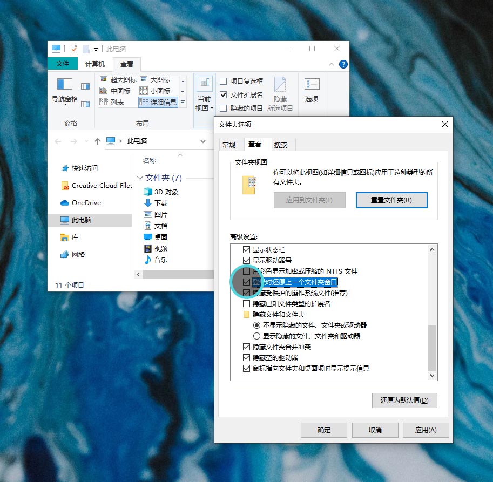The image size is (493, 482).
Task: Select the 中图标 medium icons view
Action: (115, 90)
